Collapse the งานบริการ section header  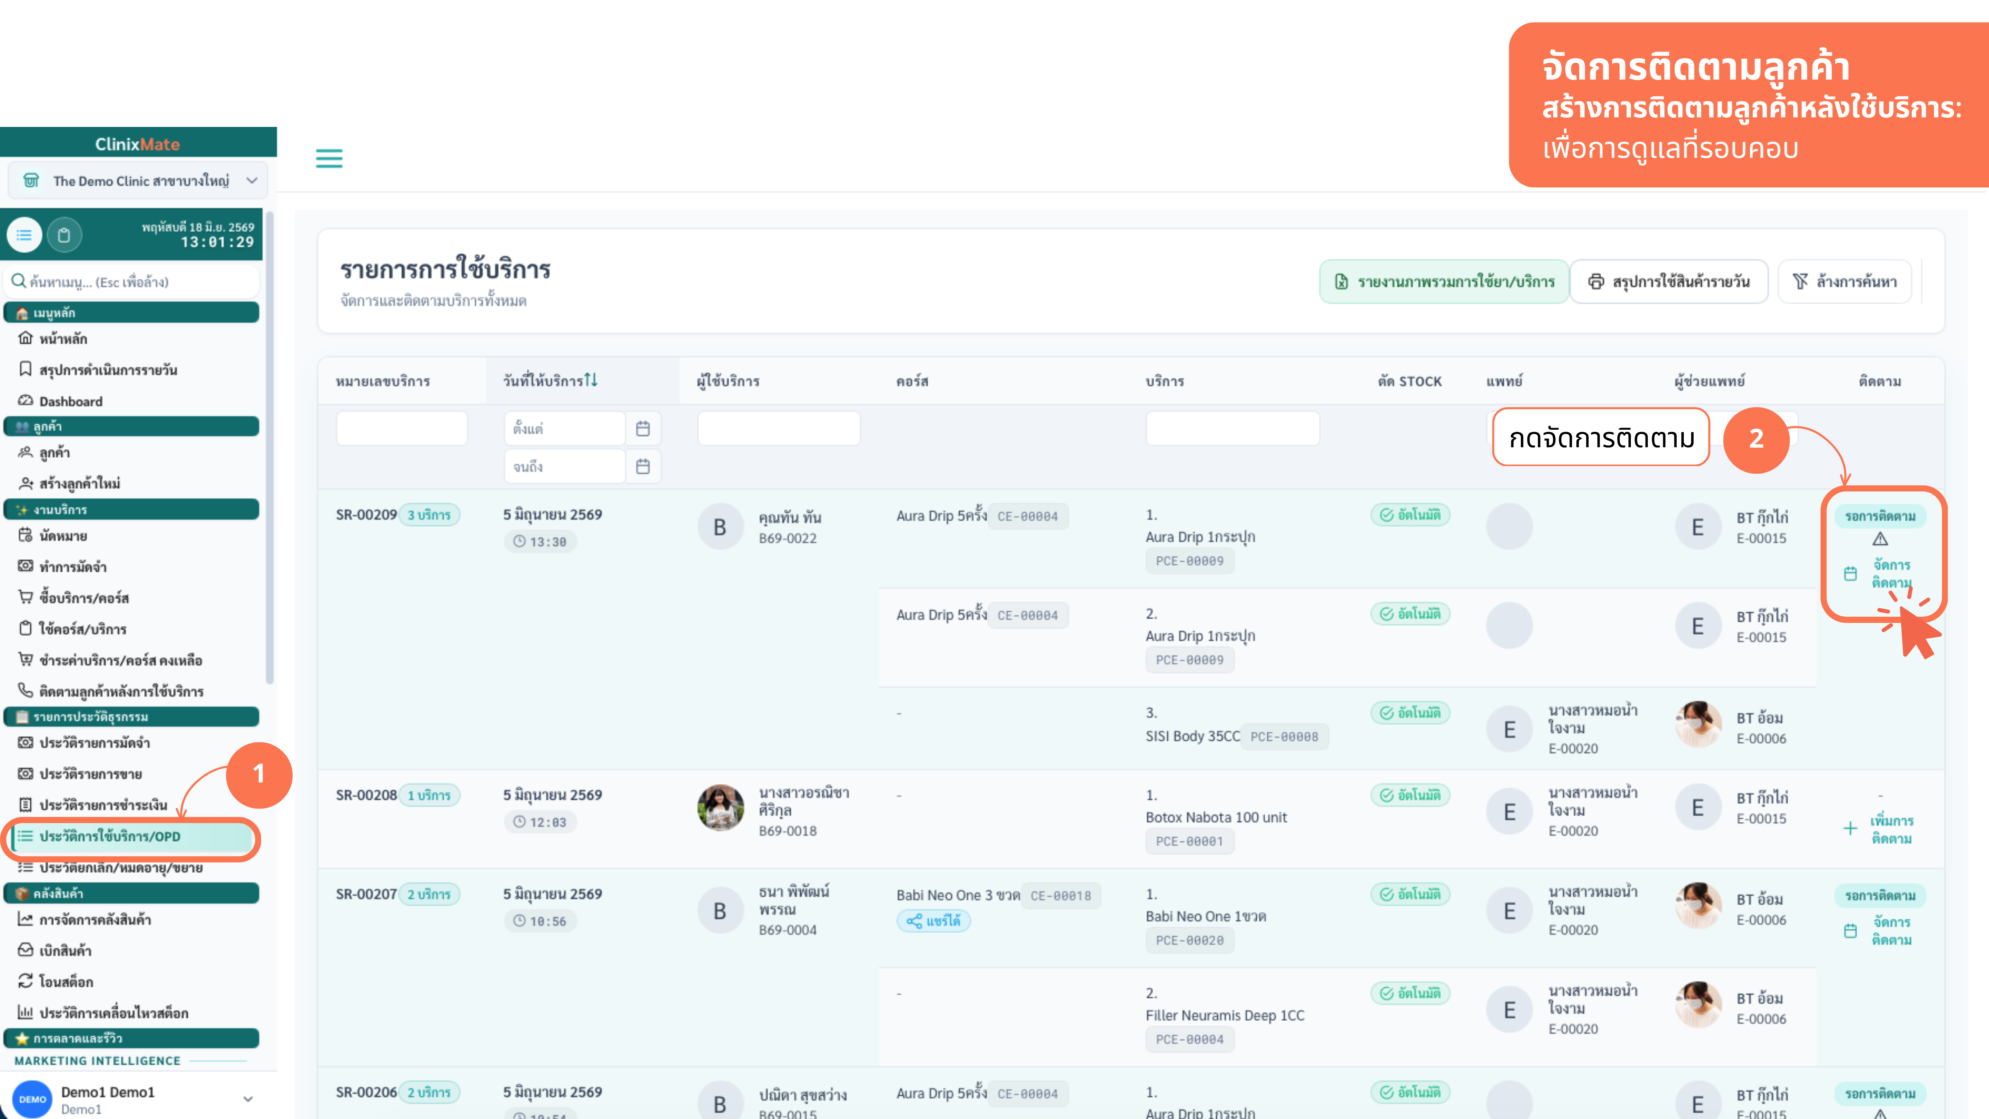click(x=131, y=510)
